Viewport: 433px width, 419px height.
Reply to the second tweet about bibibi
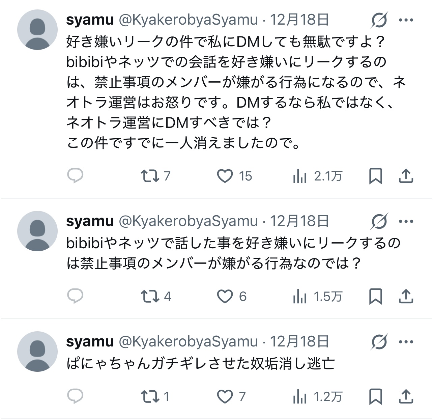tap(75, 296)
